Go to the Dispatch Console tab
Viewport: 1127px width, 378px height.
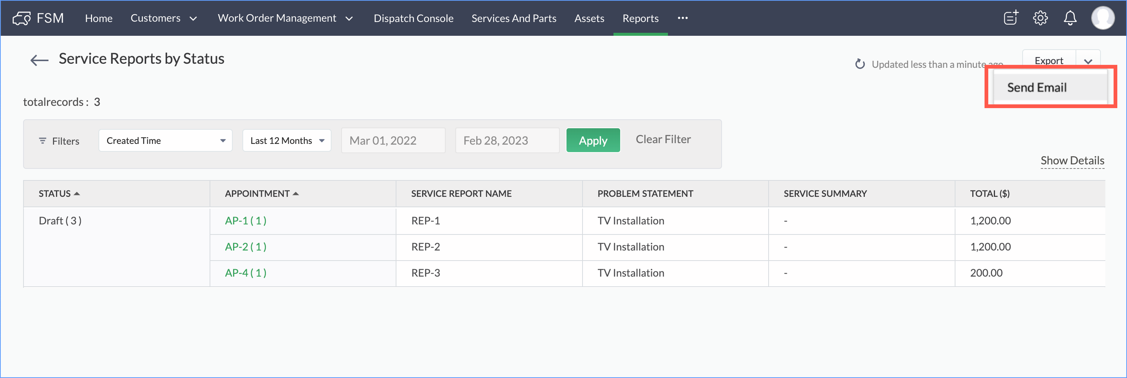pyautogui.click(x=413, y=18)
